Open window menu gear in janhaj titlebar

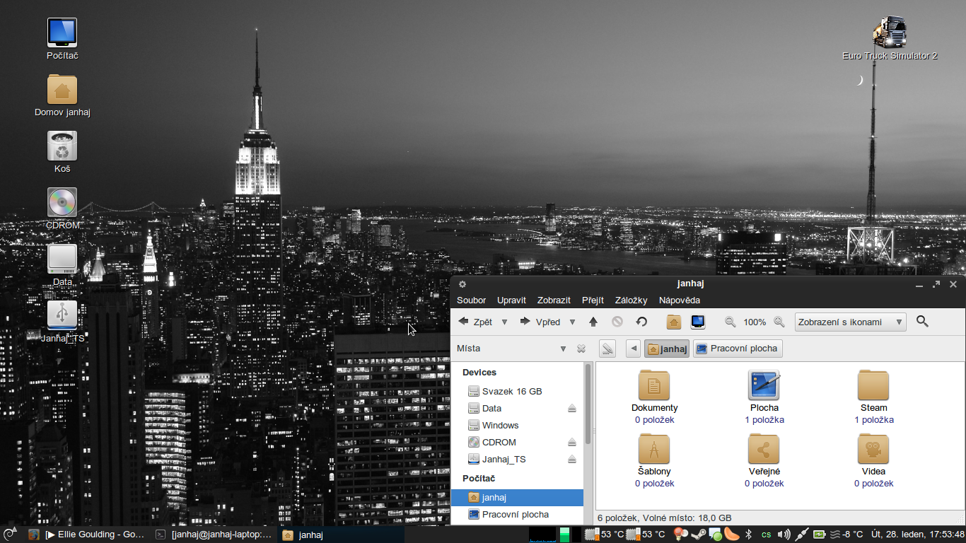point(462,284)
